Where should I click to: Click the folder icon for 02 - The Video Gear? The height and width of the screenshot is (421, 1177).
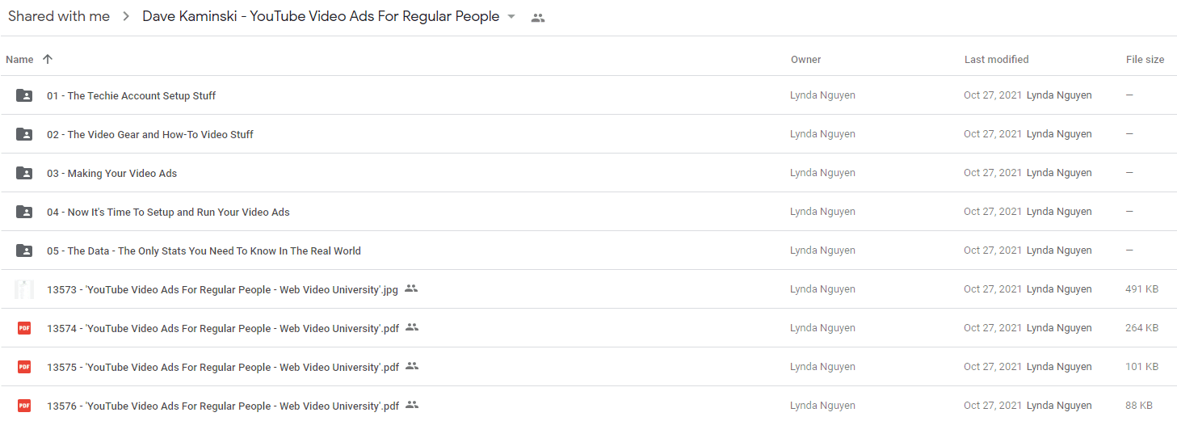pyautogui.click(x=24, y=134)
